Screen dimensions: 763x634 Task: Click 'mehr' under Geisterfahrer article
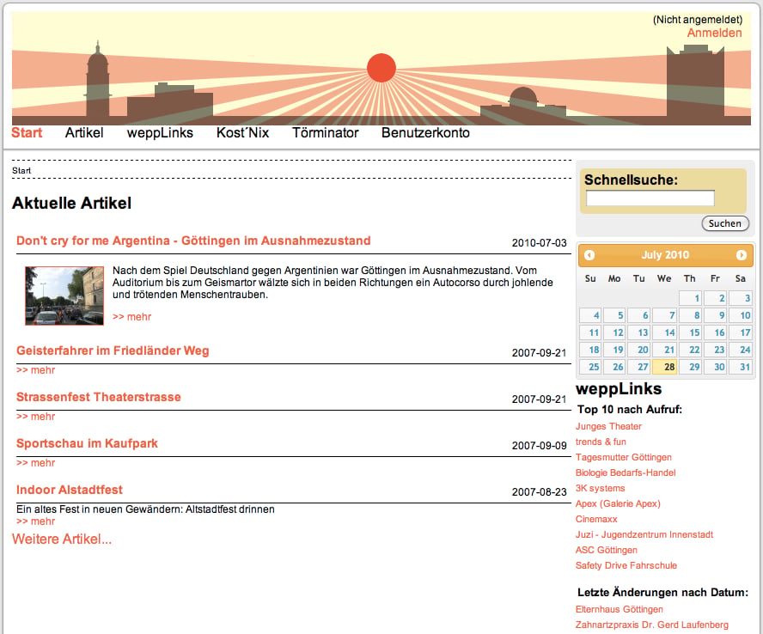tap(35, 370)
